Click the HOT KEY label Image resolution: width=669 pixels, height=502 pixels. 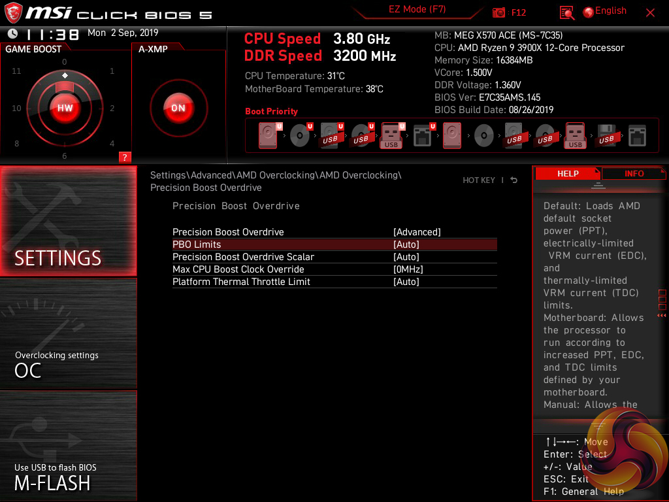[x=479, y=180]
